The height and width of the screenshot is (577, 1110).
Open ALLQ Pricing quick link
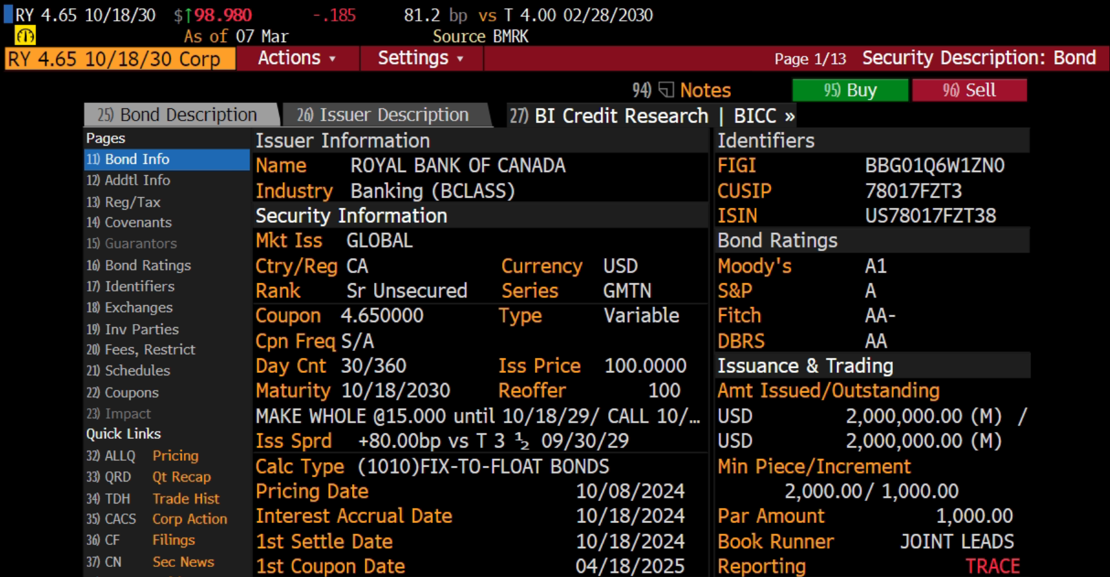(142, 456)
